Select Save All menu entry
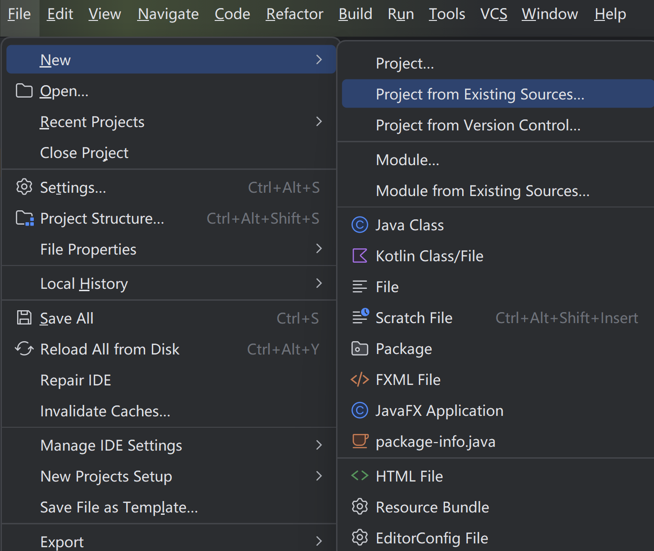 point(169,318)
